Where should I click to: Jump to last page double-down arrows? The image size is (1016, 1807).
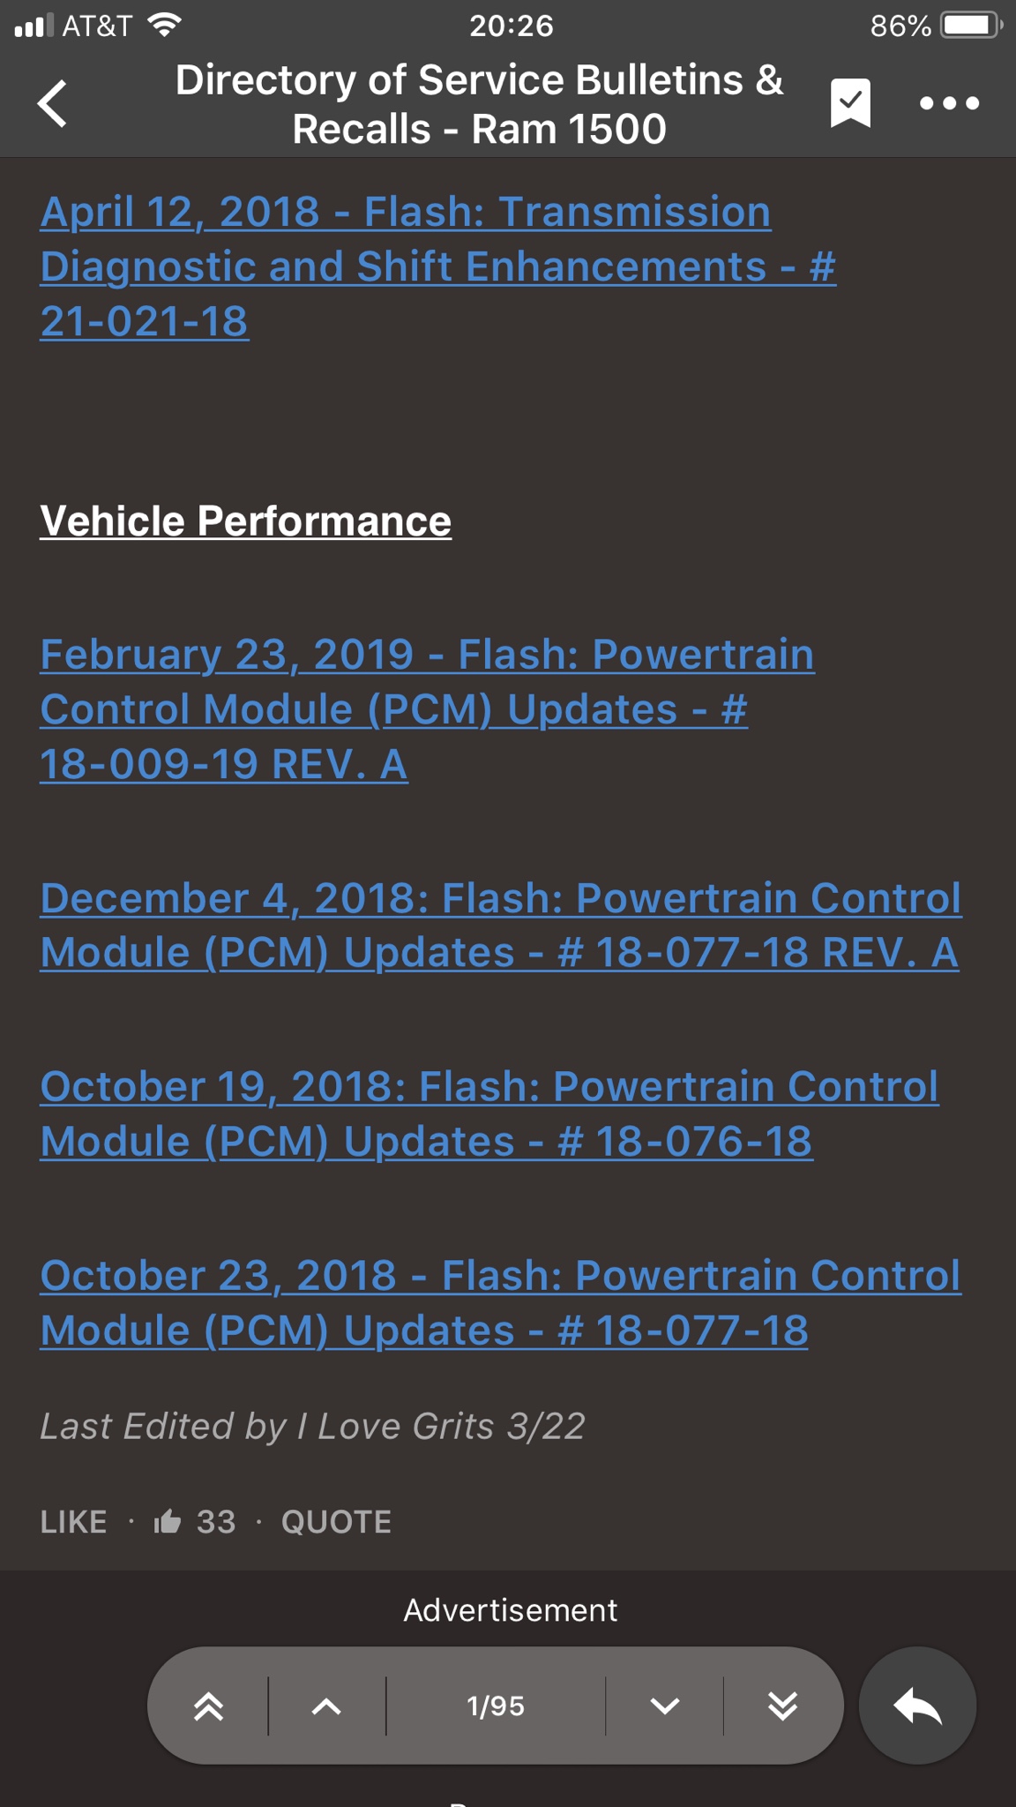[782, 1706]
